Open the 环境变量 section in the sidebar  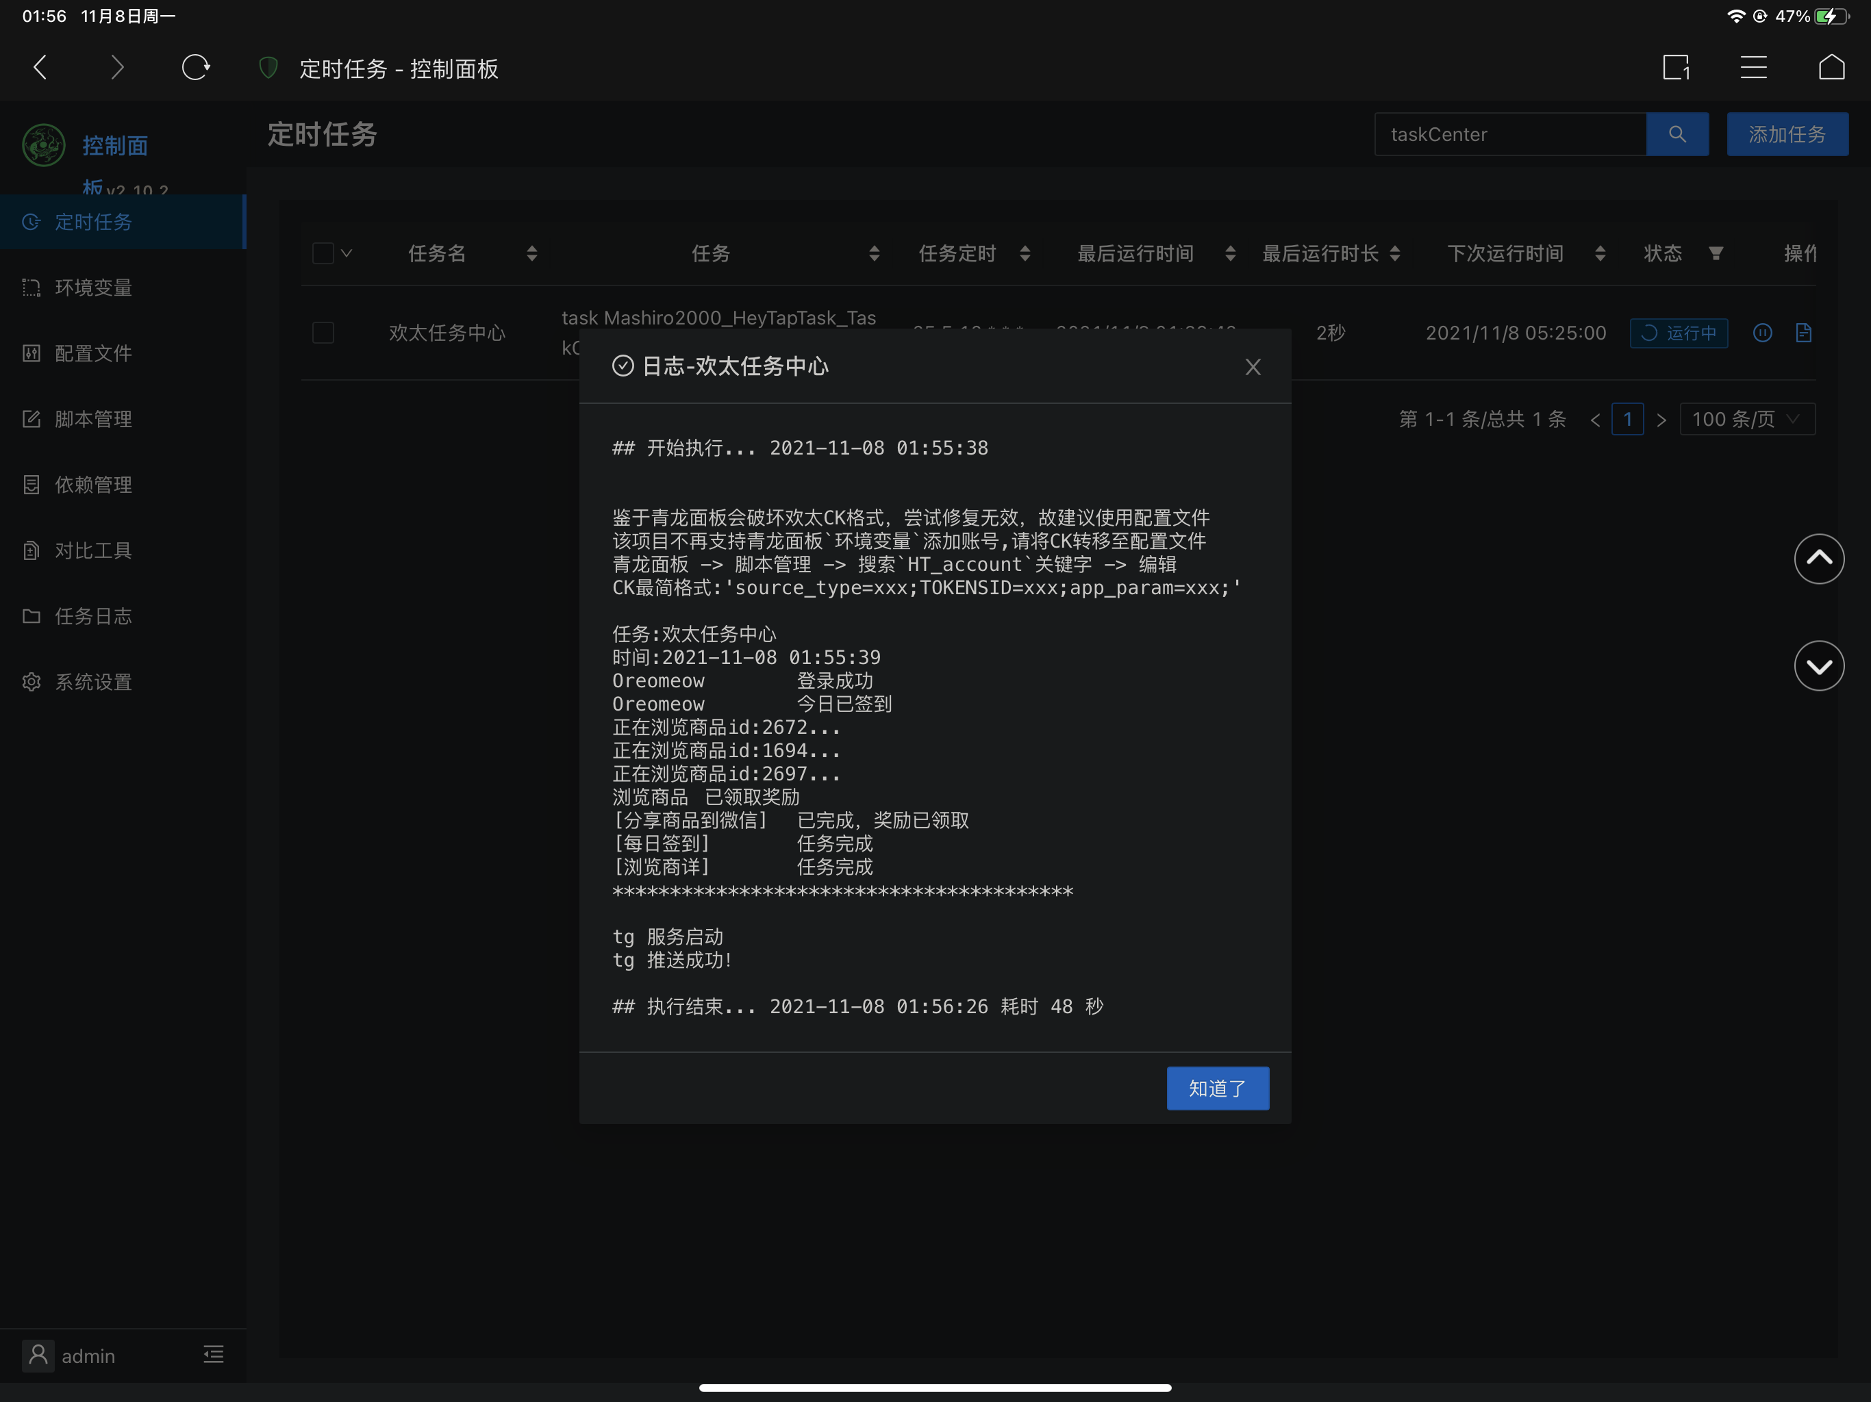pyautogui.click(x=93, y=288)
